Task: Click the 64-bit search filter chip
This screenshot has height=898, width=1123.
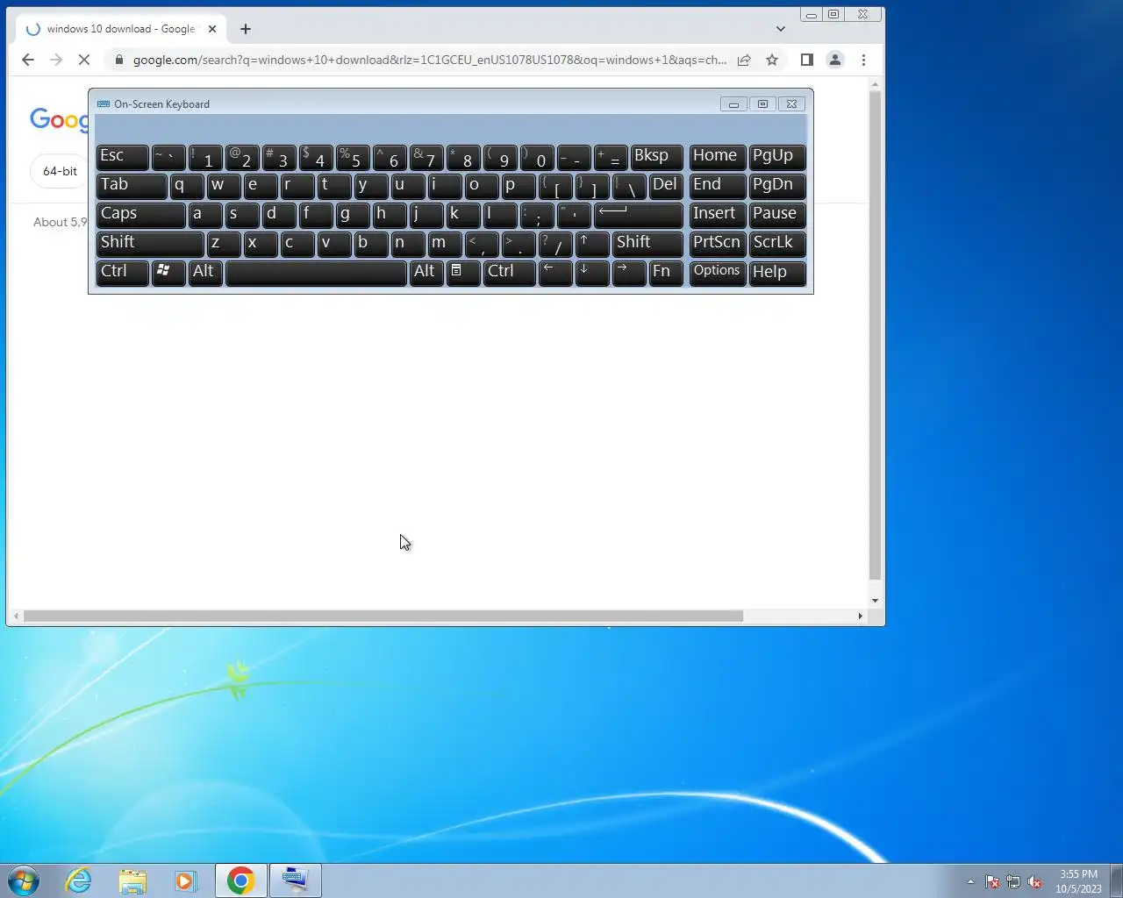Action: click(60, 171)
